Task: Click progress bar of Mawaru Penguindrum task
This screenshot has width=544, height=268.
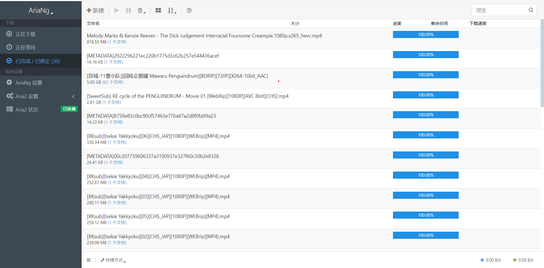Action: [x=426, y=75]
